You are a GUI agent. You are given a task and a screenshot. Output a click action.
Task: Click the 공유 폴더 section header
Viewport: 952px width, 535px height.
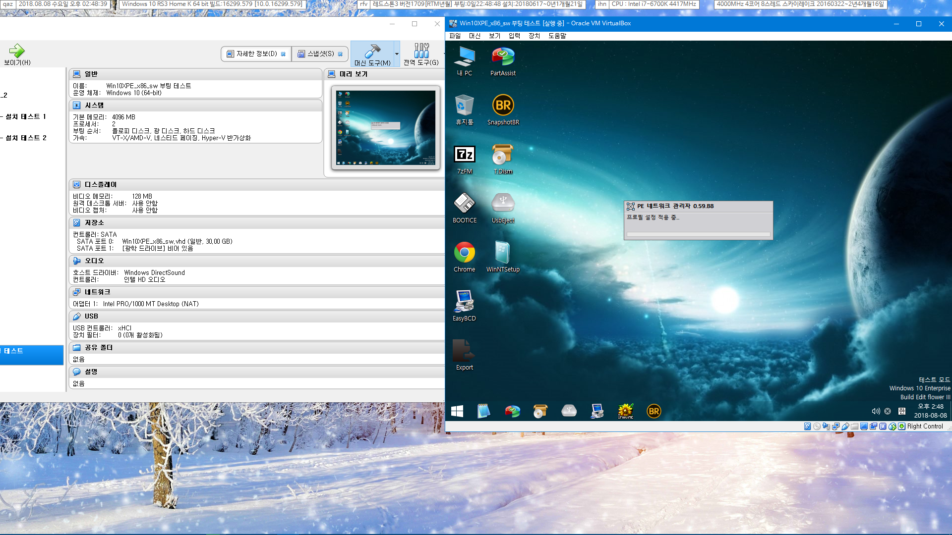257,348
